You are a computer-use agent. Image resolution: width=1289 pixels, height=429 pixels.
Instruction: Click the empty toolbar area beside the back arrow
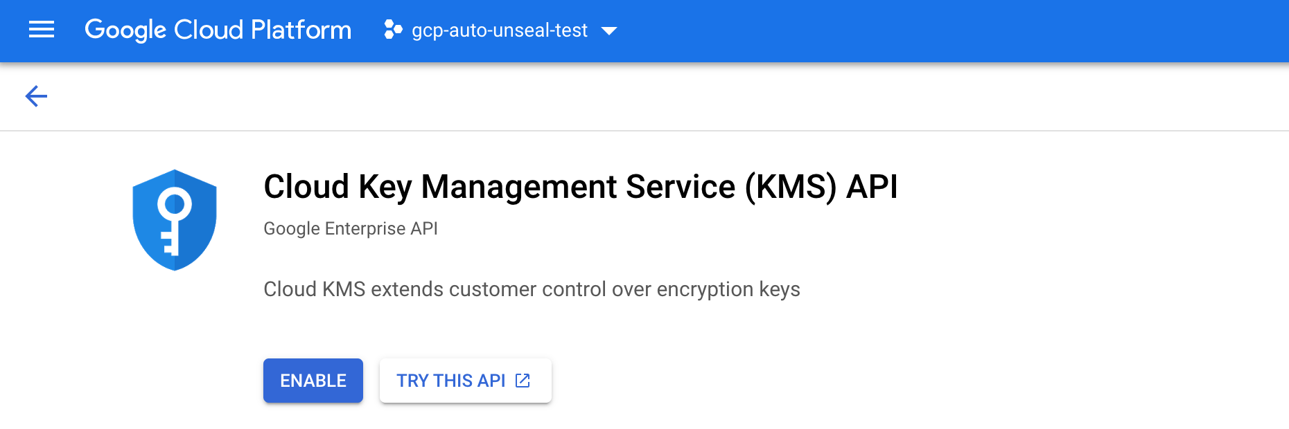tap(624, 96)
